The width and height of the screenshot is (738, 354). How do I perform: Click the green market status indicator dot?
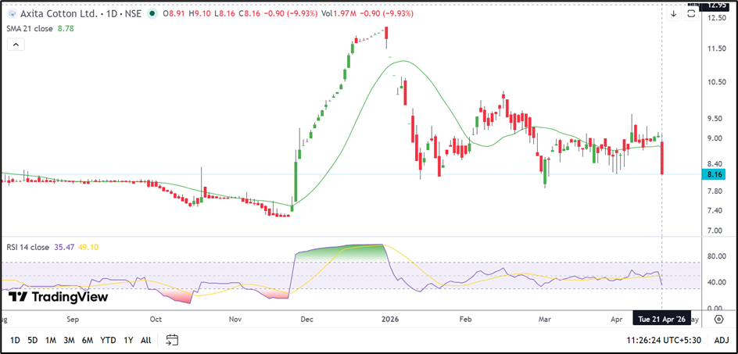[150, 13]
